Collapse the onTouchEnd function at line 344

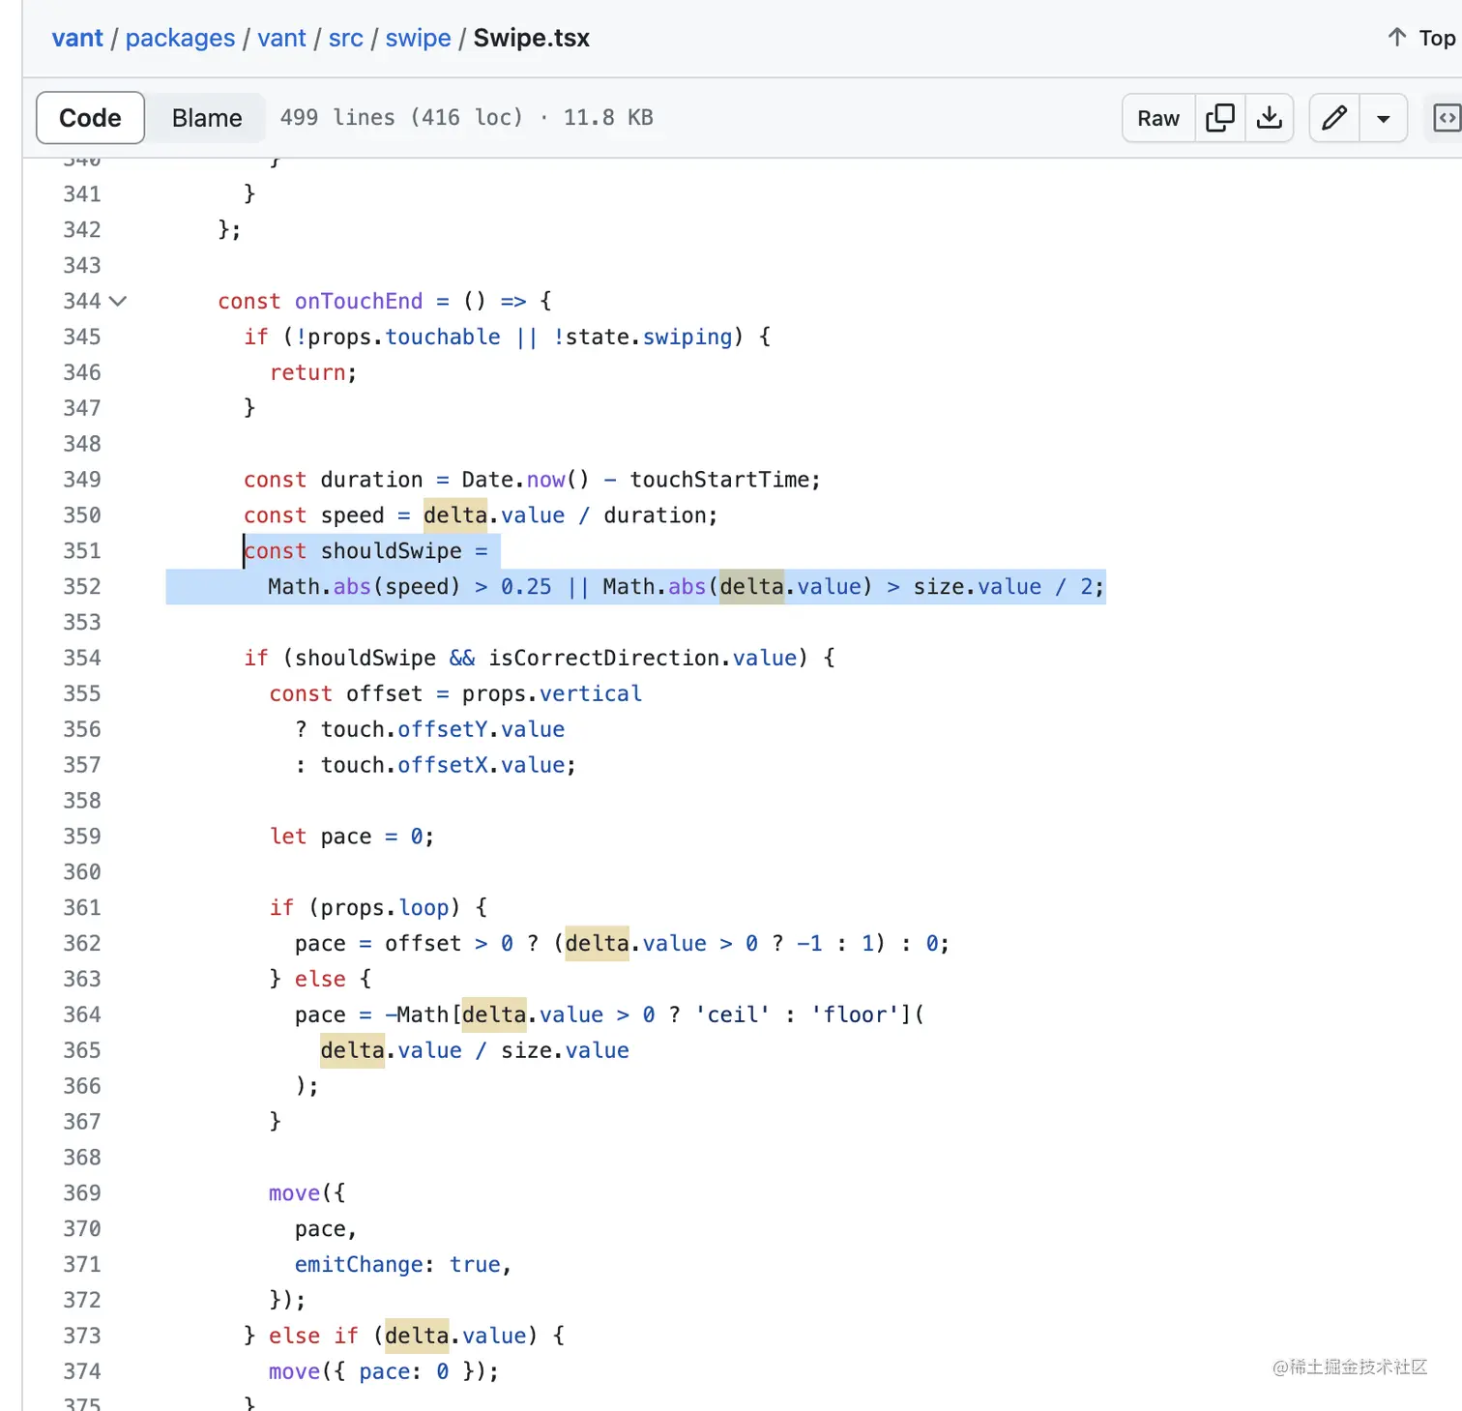pyautogui.click(x=118, y=301)
